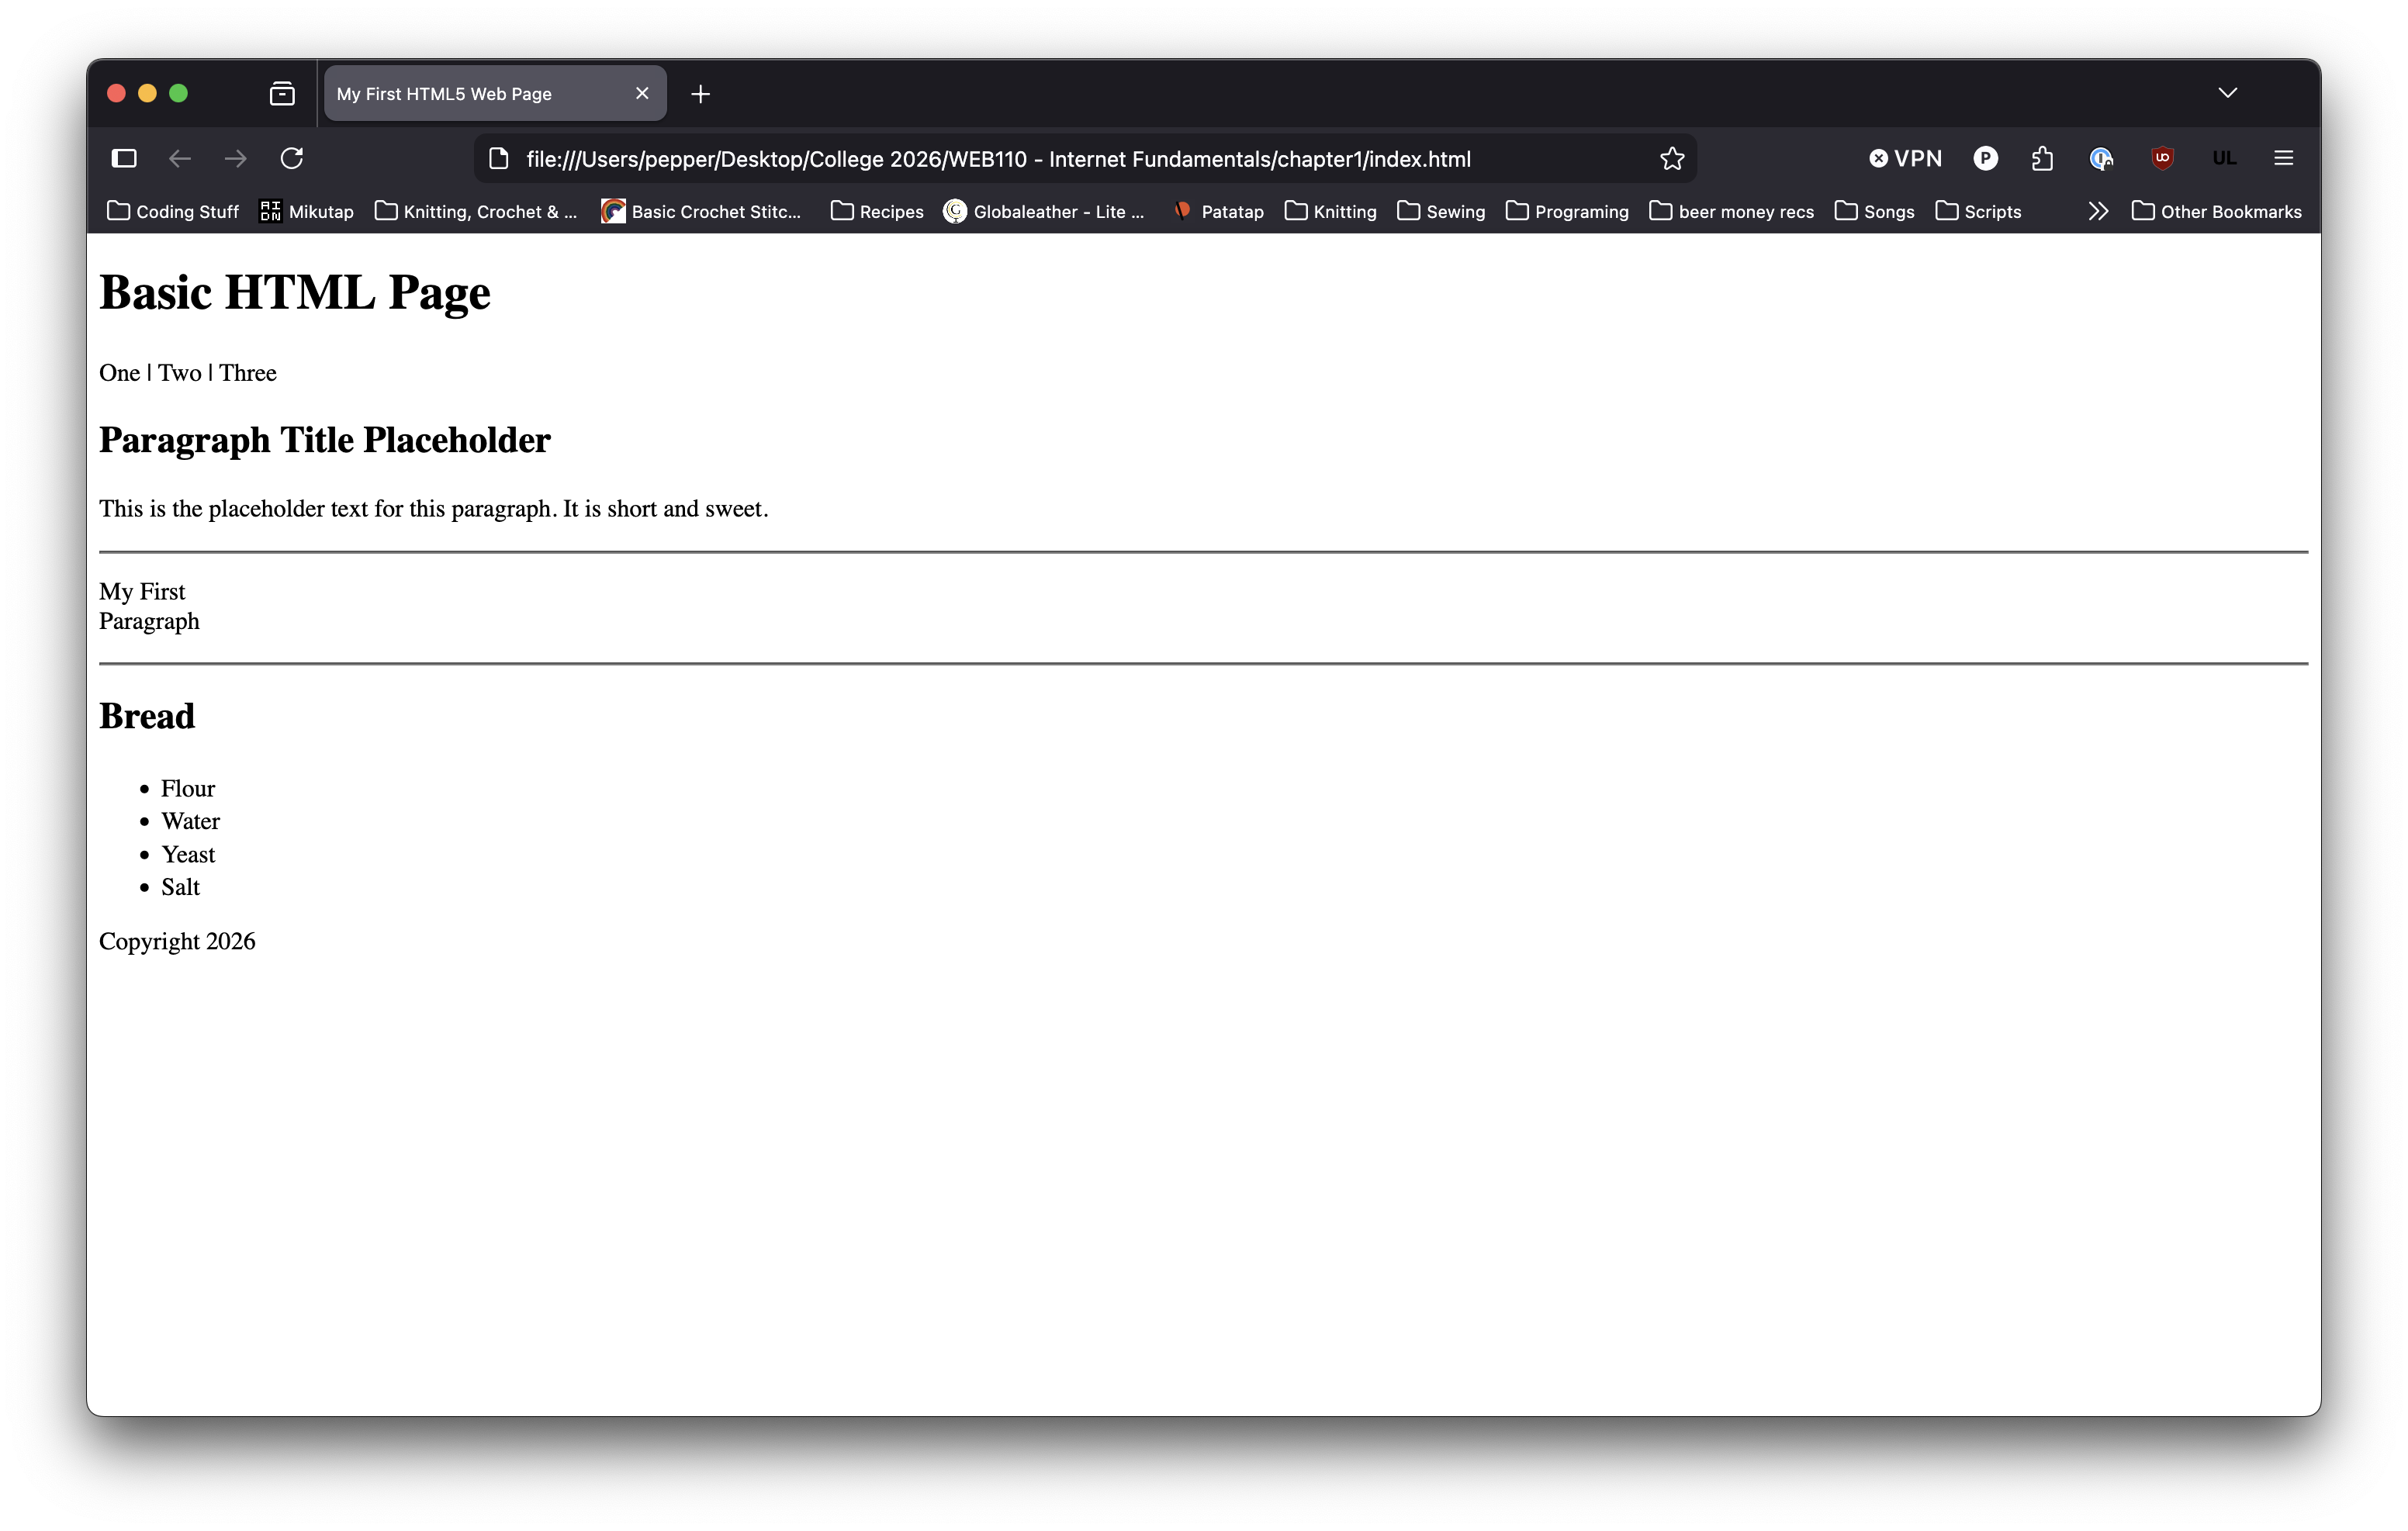Open the hamburger application menu

(x=2283, y=158)
